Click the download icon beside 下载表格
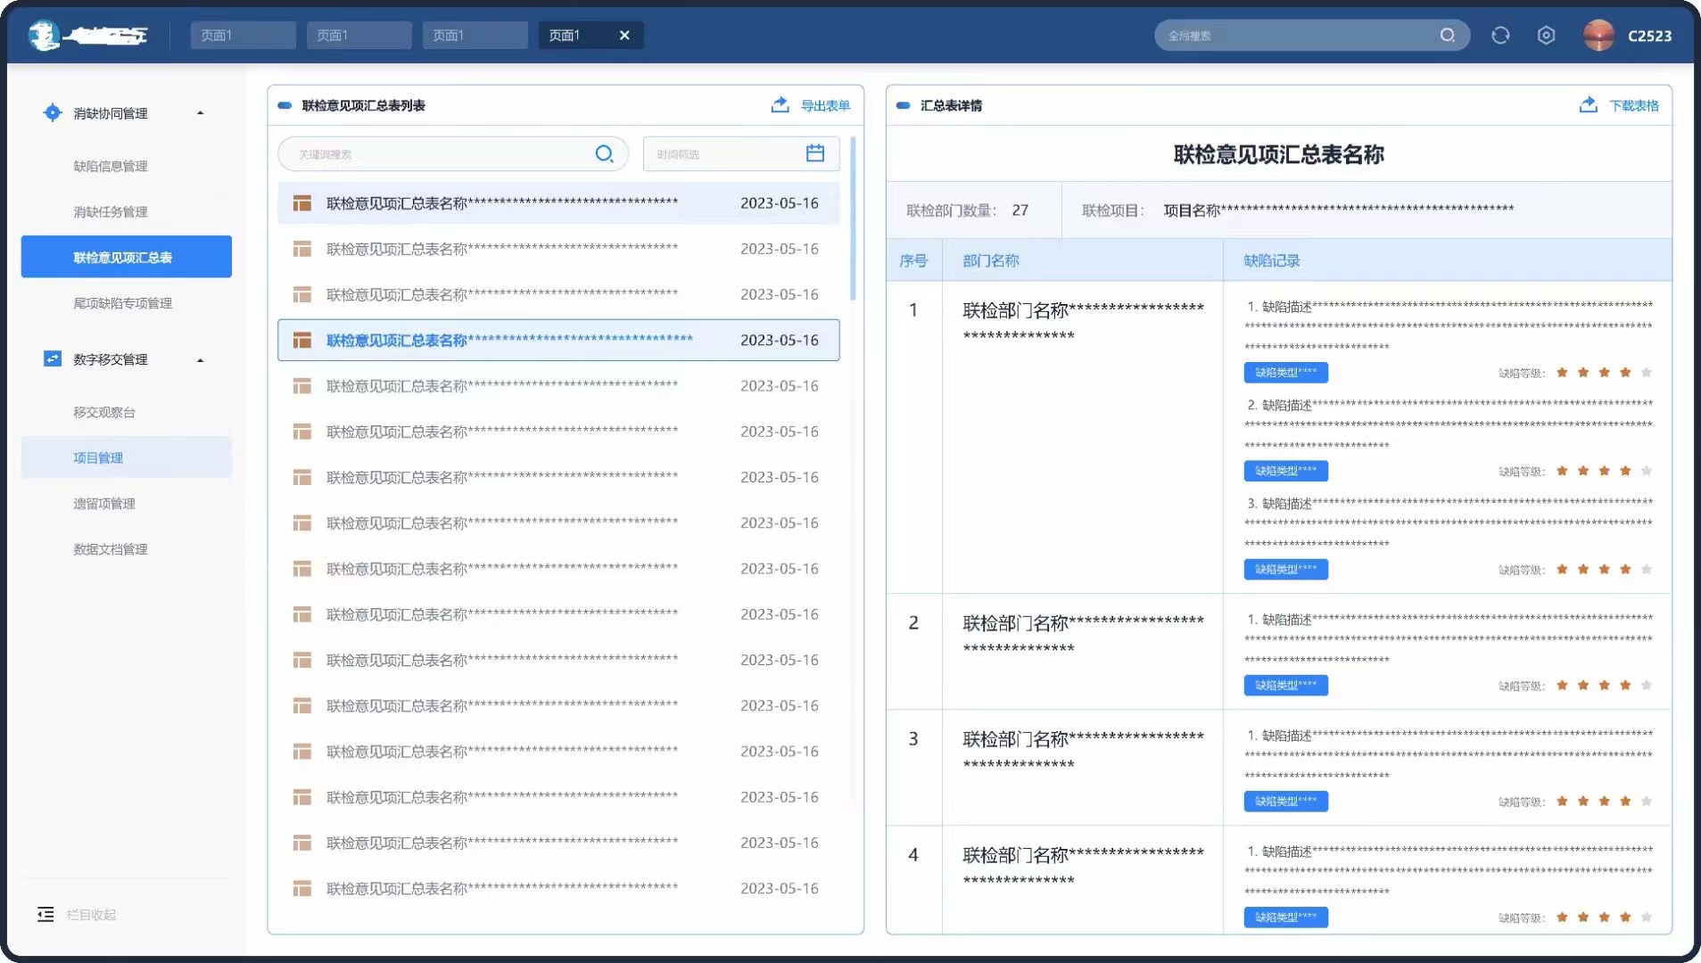This screenshot has height=963, width=1701. tap(1588, 104)
